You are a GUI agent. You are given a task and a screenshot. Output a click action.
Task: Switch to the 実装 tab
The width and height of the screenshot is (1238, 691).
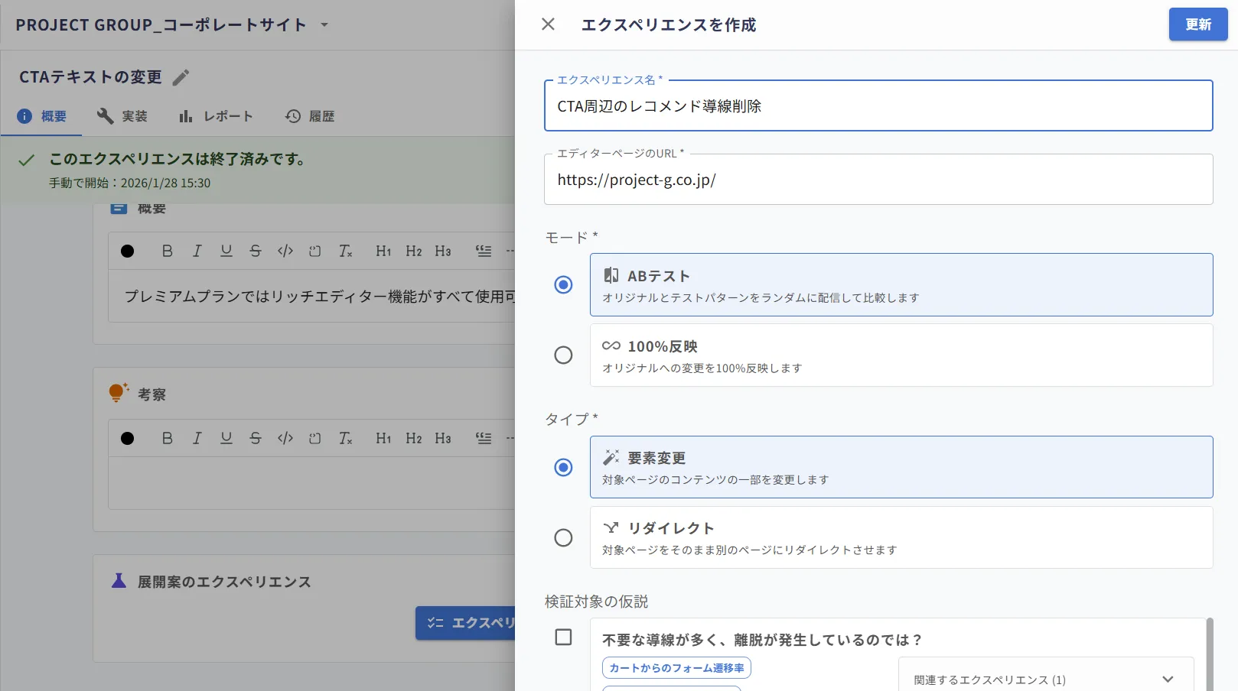pyautogui.click(x=122, y=116)
